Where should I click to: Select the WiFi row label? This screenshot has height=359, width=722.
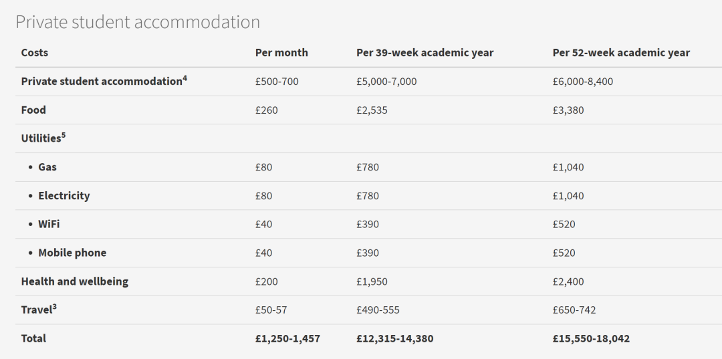click(x=49, y=225)
